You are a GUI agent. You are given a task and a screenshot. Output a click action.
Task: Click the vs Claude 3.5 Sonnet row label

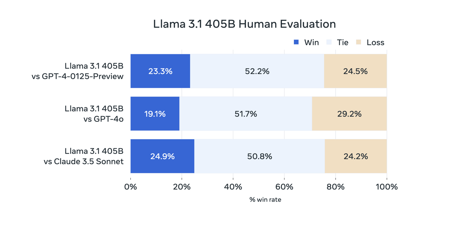point(84,162)
